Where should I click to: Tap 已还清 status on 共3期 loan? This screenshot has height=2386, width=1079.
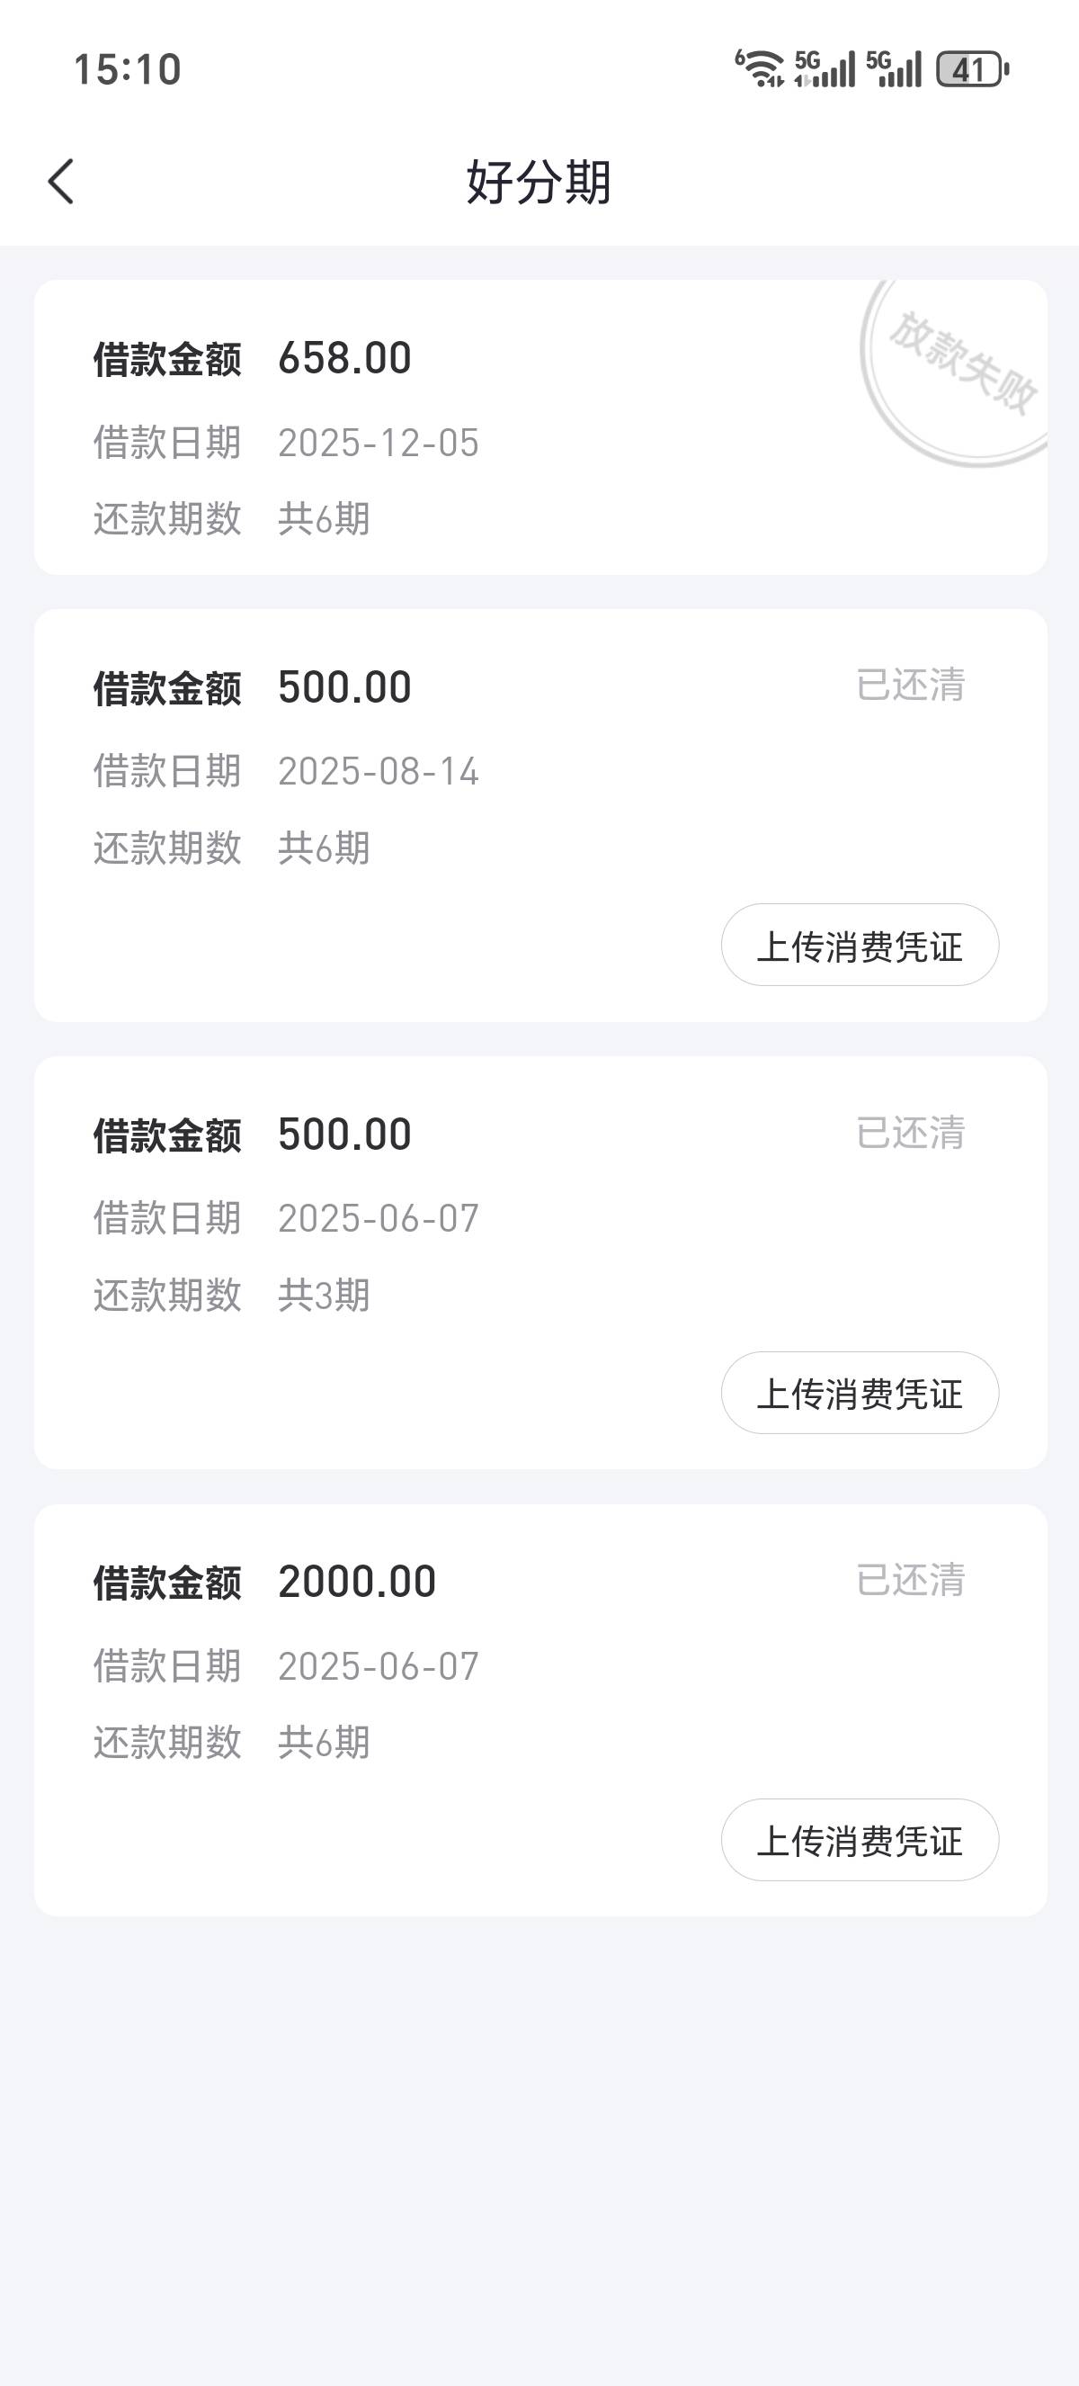[911, 1133]
